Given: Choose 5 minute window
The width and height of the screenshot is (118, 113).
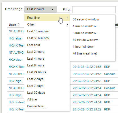Looking at the screenshot, I should pos(84,33).
